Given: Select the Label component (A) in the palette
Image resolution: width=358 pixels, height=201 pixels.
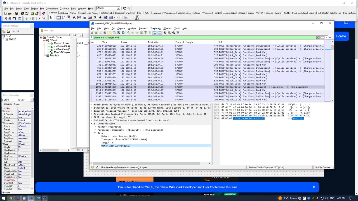Looking at the screenshot, I should point(74,18).
